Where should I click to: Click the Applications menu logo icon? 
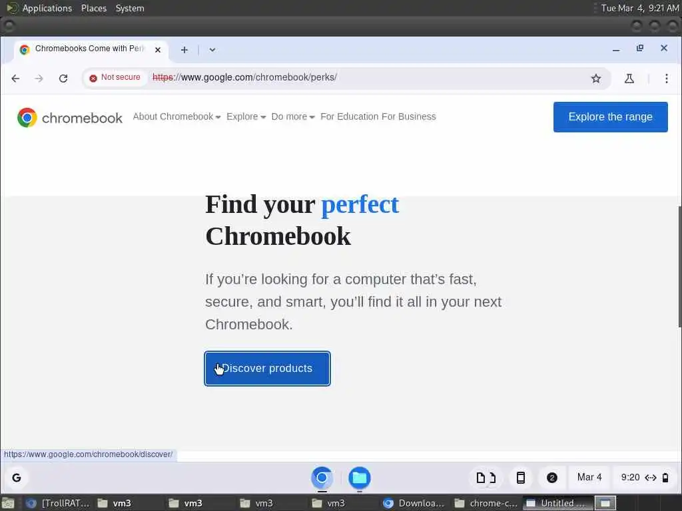[x=12, y=8]
